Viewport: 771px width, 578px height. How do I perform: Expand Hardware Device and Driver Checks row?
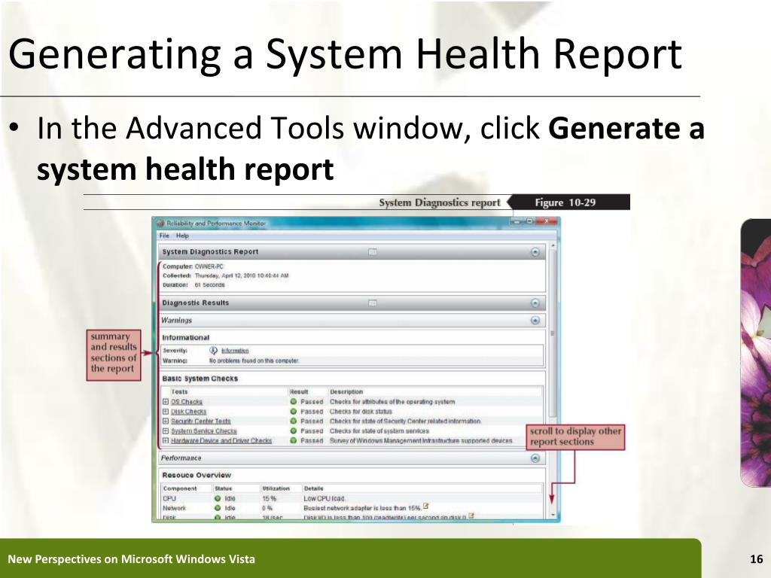click(166, 441)
